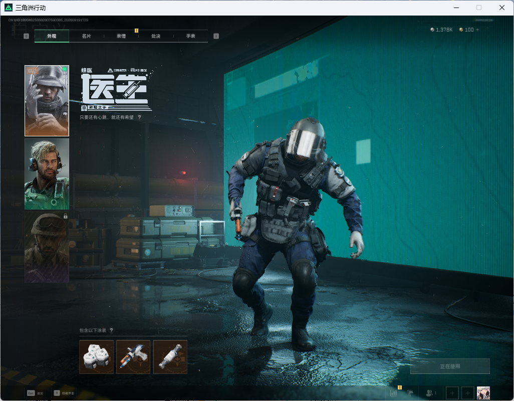514x401 pixels.
Task: Minimize the 三角洲行动 window
Action: 456,8
